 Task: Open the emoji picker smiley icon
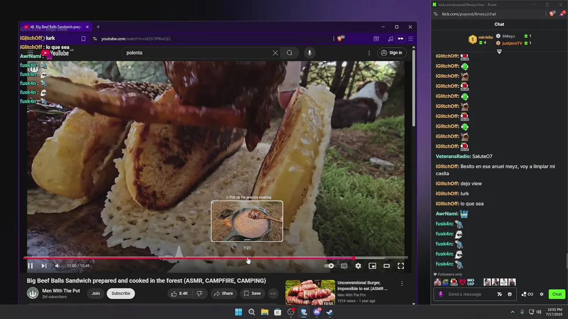click(x=509, y=294)
